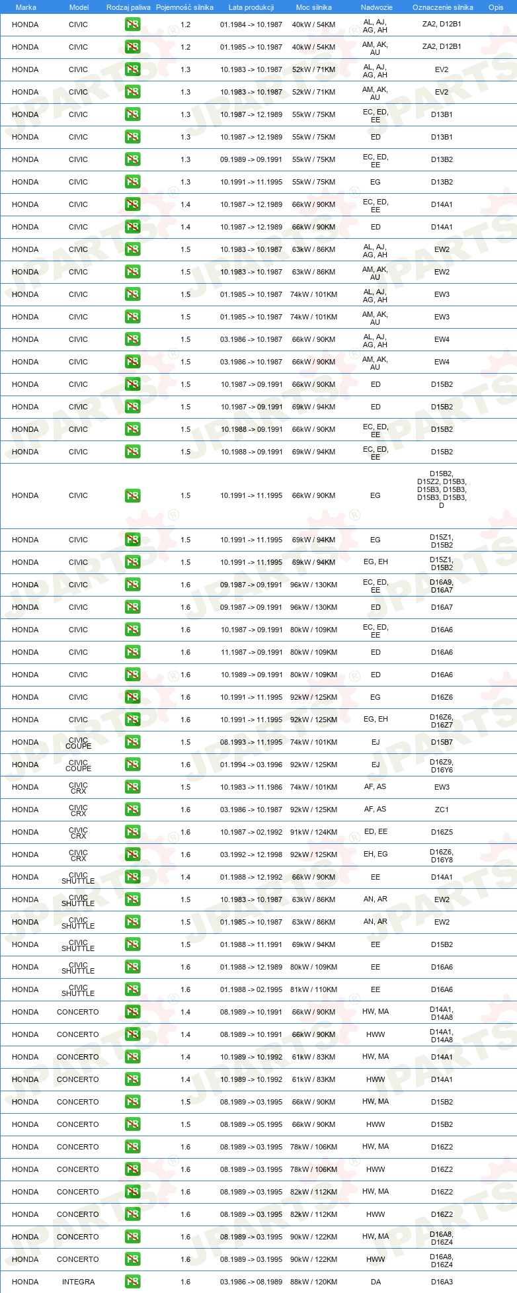Click petrol icon in Integra D16A3 row
517x1293 pixels.
[132, 1282]
